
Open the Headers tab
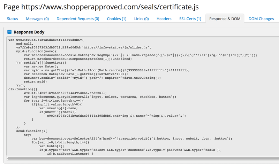pos(164,19)
